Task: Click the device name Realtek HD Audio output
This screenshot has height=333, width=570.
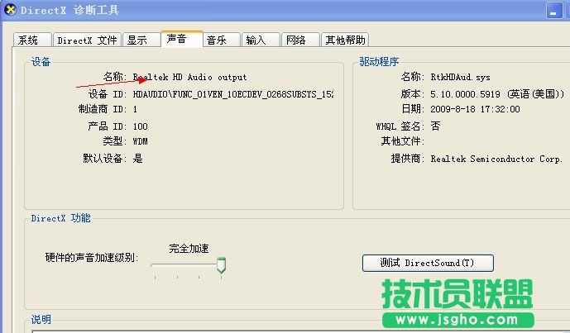Action: [x=189, y=77]
